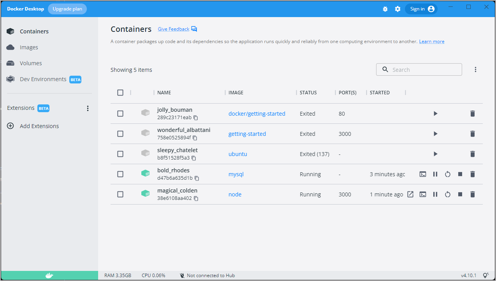Open the troubleshoot bug icon
496x281 pixels.
385,9
